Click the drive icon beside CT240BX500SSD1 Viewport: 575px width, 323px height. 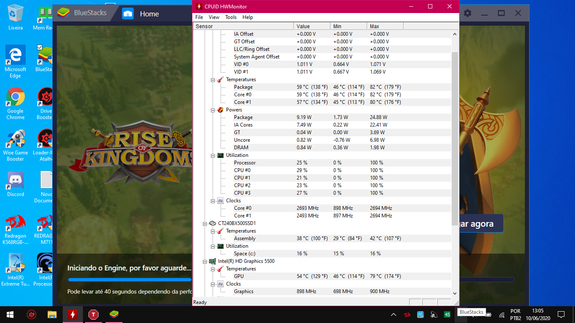[212, 223]
